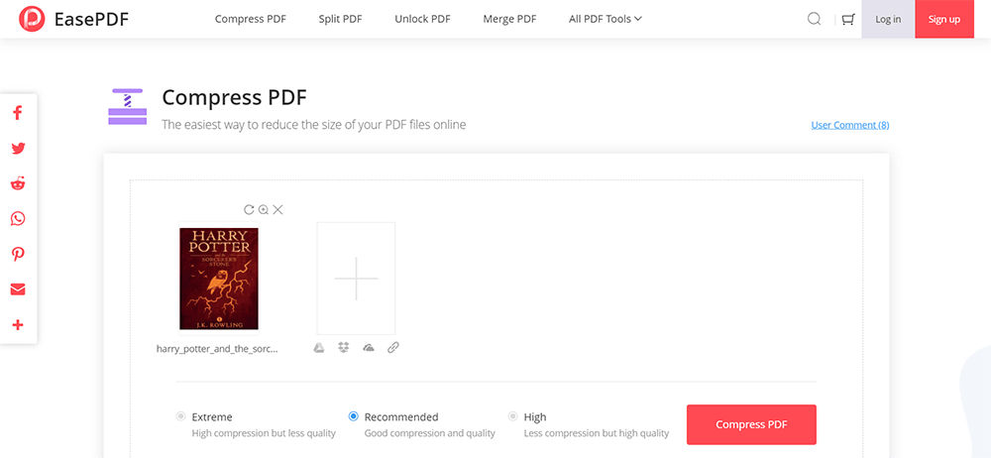Expand the All PDF Tools menu
991x458 pixels.
coord(606,19)
